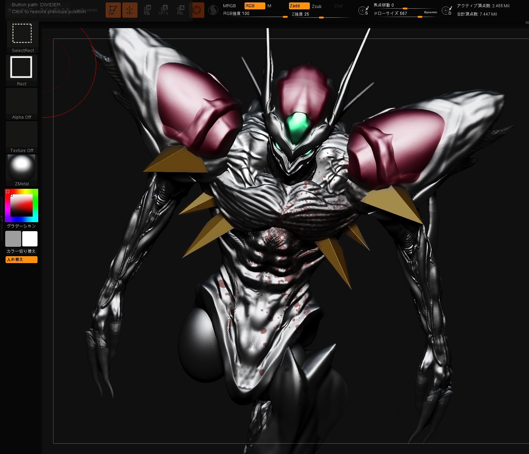529x454 pixels.
Task: Open the ZMetal material picker
Action: tap(22, 170)
